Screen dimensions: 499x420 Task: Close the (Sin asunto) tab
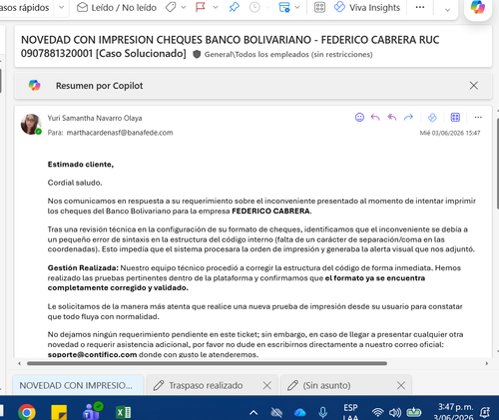click(401, 385)
